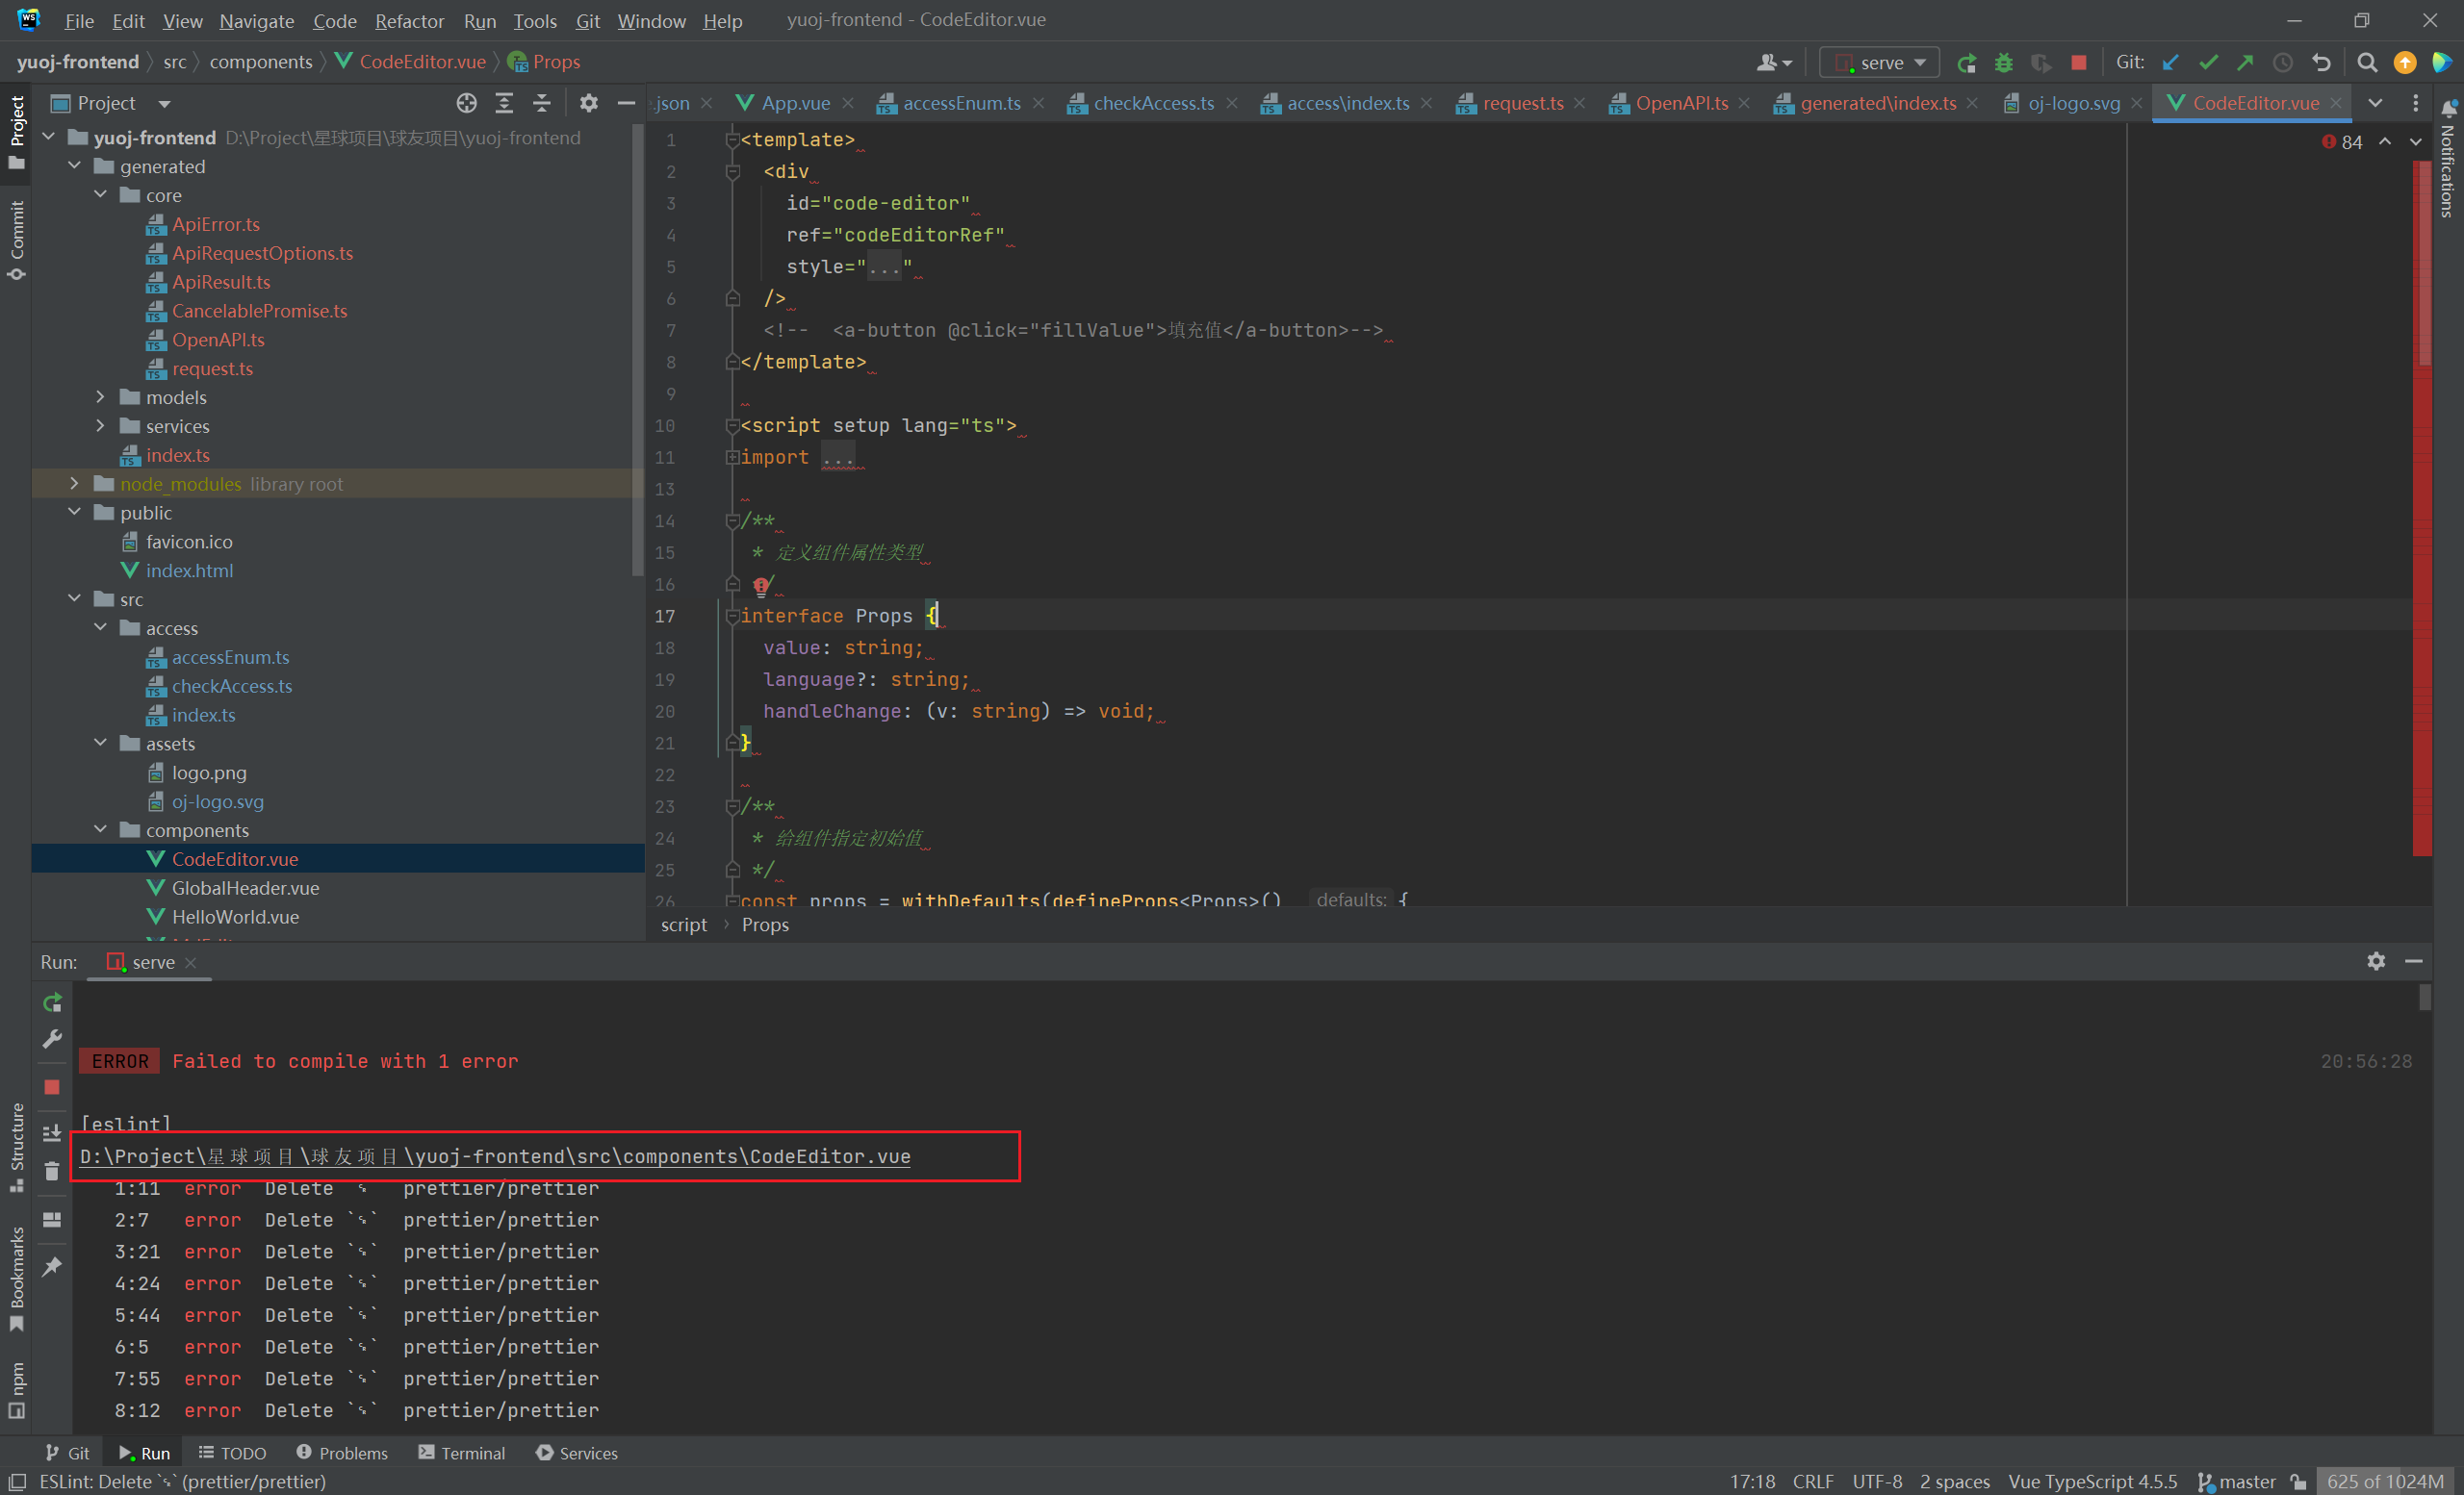Open Project panel settings gear
This screenshot has height=1495, width=2464.
pyautogui.click(x=588, y=103)
